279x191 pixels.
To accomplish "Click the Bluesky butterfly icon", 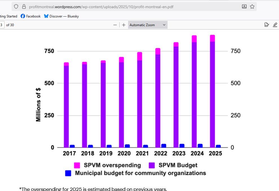I will tap(46, 16).
